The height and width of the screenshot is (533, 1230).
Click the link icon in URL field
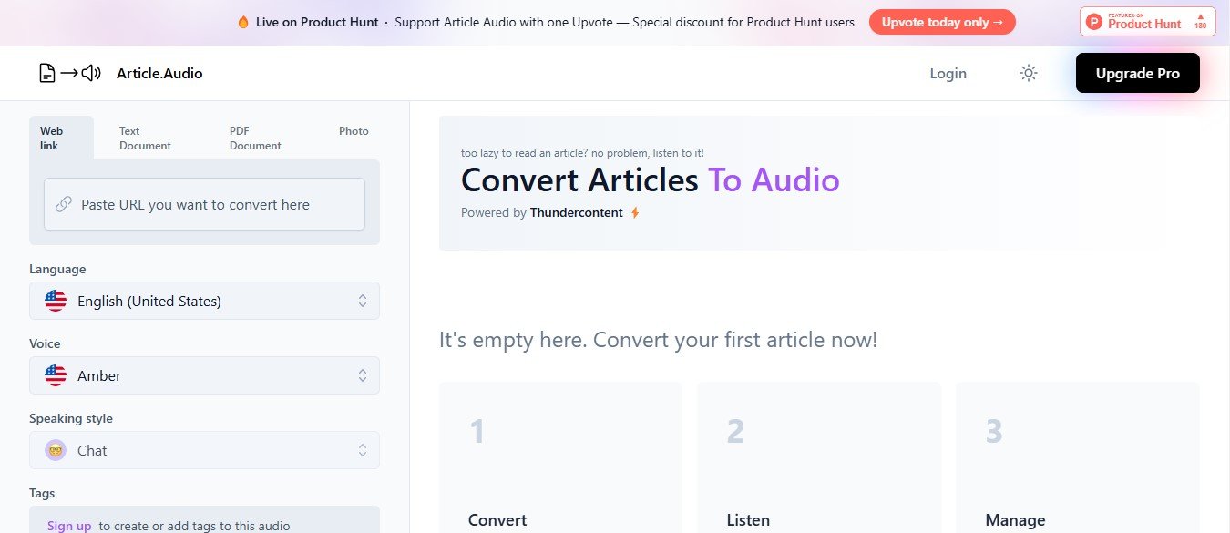click(64, 205)
